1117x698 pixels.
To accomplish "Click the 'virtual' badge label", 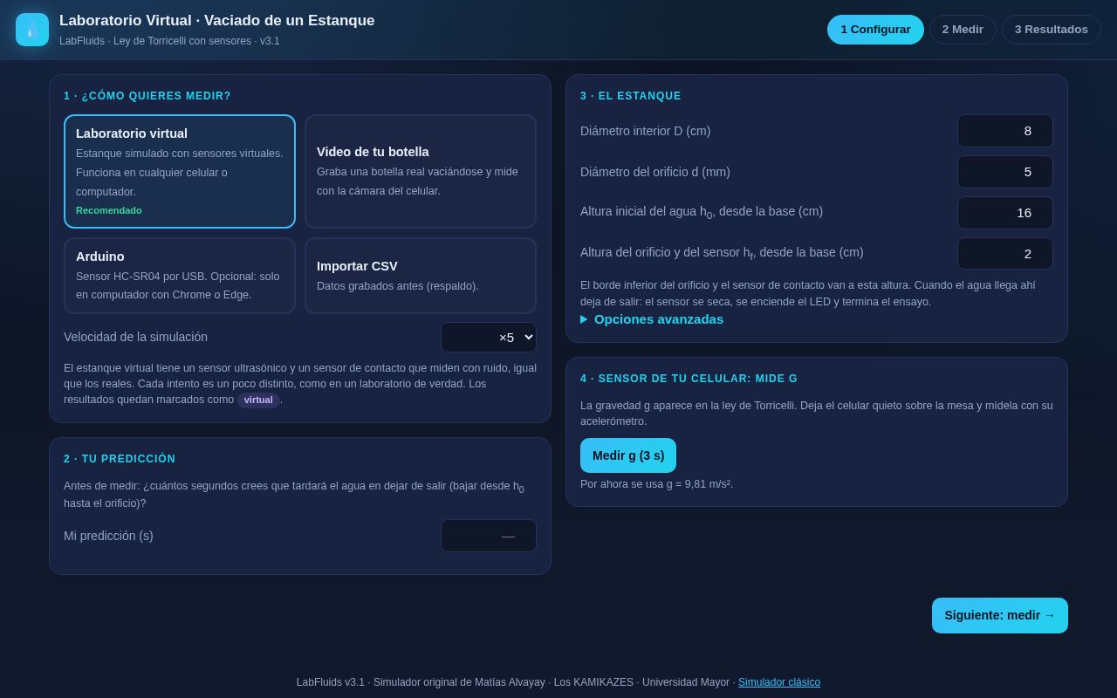I will click(258, 400).
